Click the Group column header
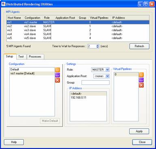This screenshot has height=149, width=156. click(x=83, y=18)
